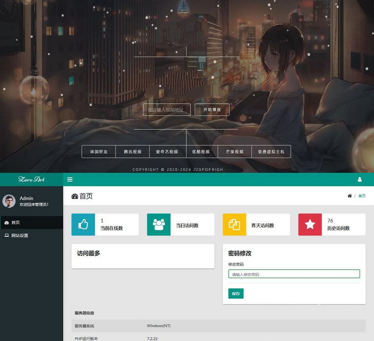Click the red star icon on 历史访问数 card
Viewport: 374px width, 341px height.
[x=310, y=224]
